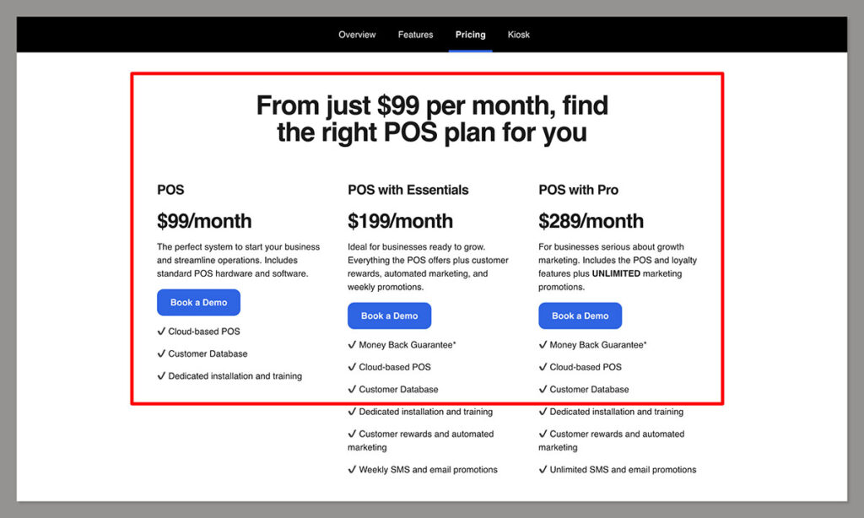Book a Demo for POS with Pro
864x518 pixels.
pyautogui.click(x=580, y=316)
